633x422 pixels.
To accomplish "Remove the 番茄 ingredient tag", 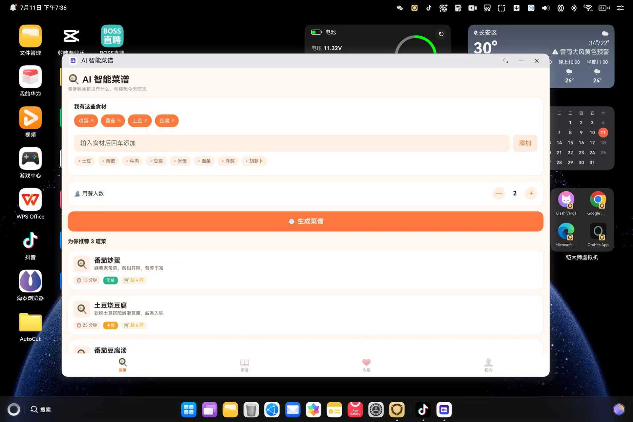I will point(119,120).
